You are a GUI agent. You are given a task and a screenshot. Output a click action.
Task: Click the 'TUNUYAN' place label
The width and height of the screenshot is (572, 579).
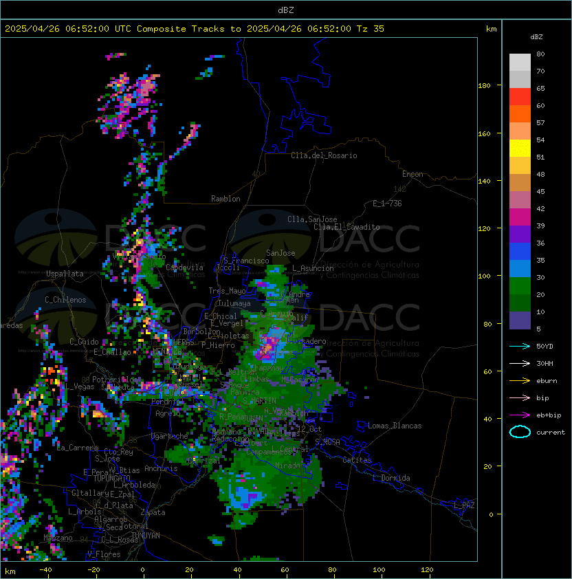146,536
